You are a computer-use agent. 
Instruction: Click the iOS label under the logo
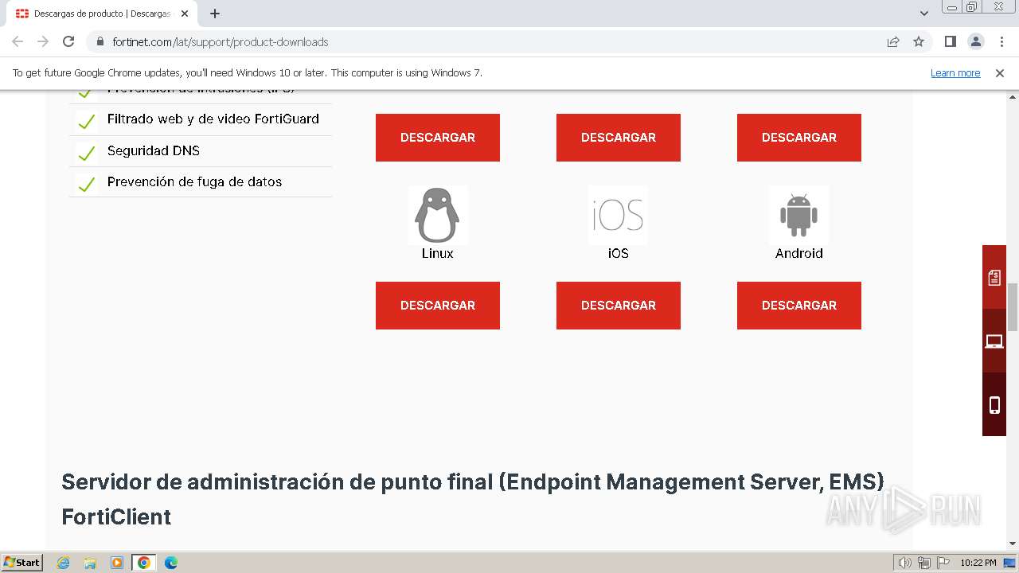(619, 253)
